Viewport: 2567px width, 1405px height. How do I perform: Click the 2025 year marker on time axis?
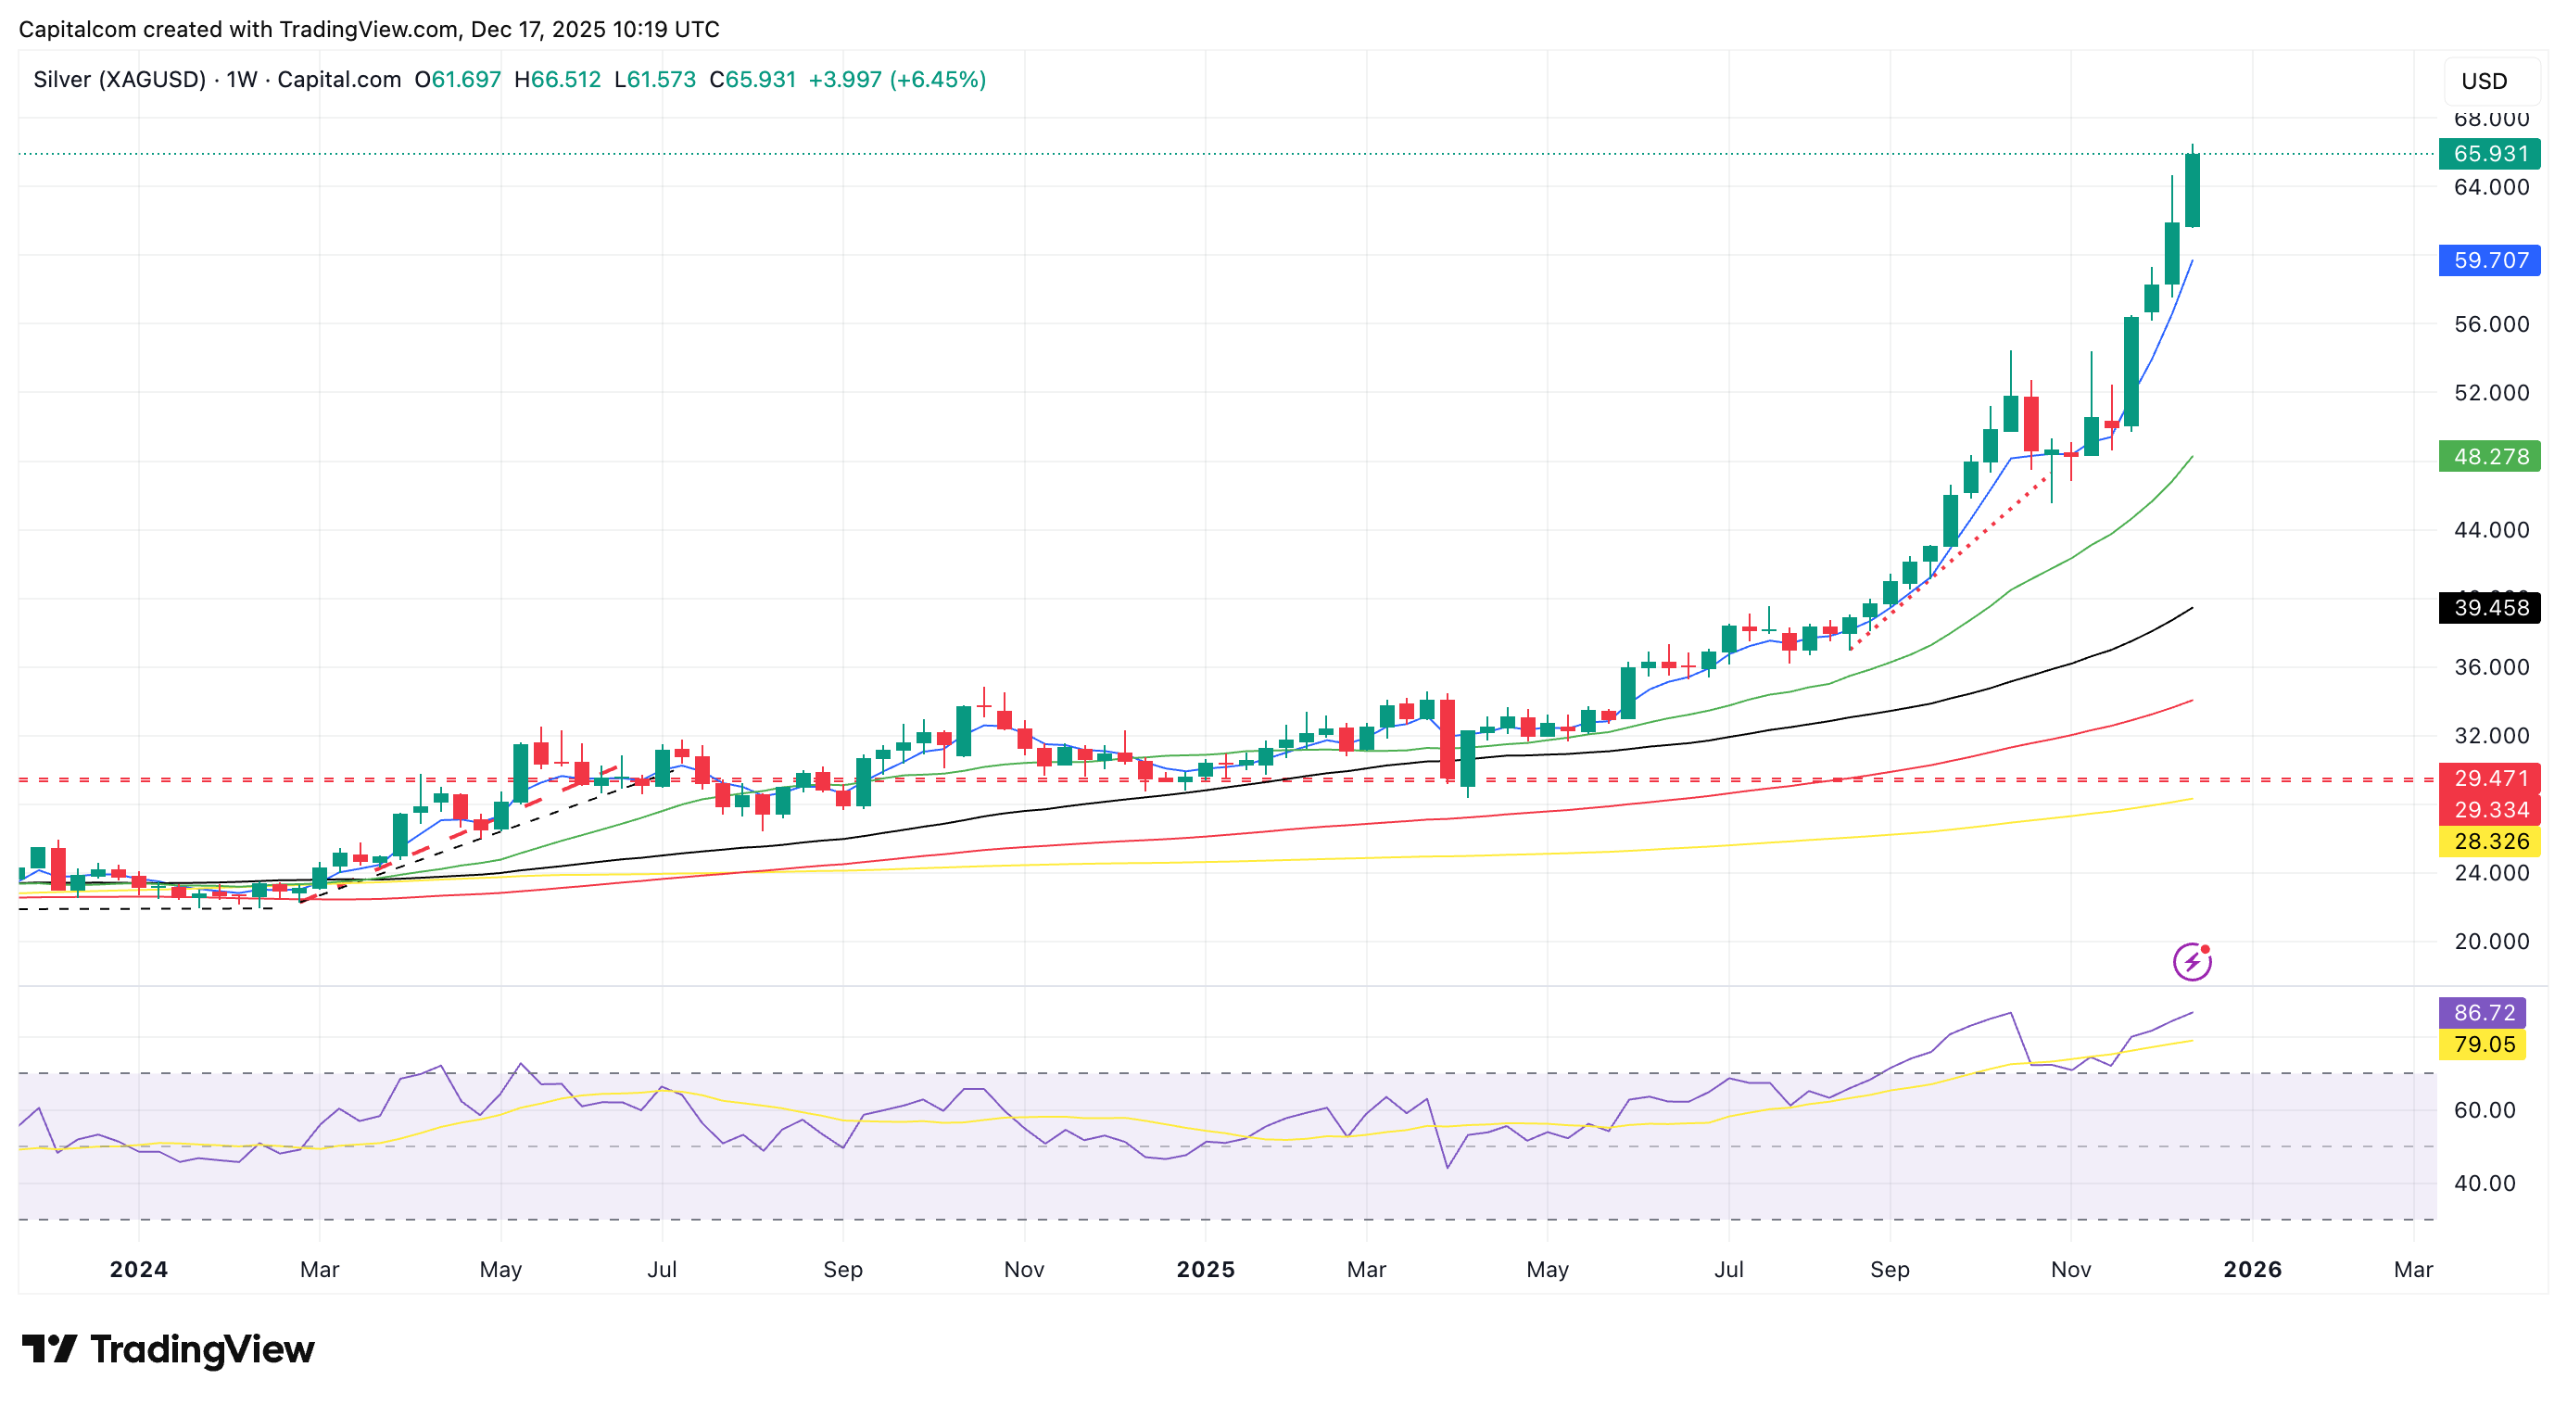[x=1205, y=1270]
